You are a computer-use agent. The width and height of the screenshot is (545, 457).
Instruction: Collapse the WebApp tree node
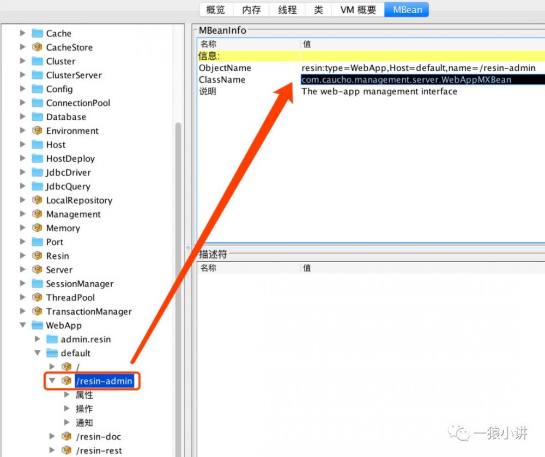tap(22, 325)
